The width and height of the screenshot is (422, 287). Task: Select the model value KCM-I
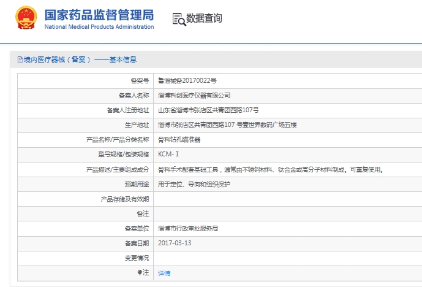(x=168, y=154)
